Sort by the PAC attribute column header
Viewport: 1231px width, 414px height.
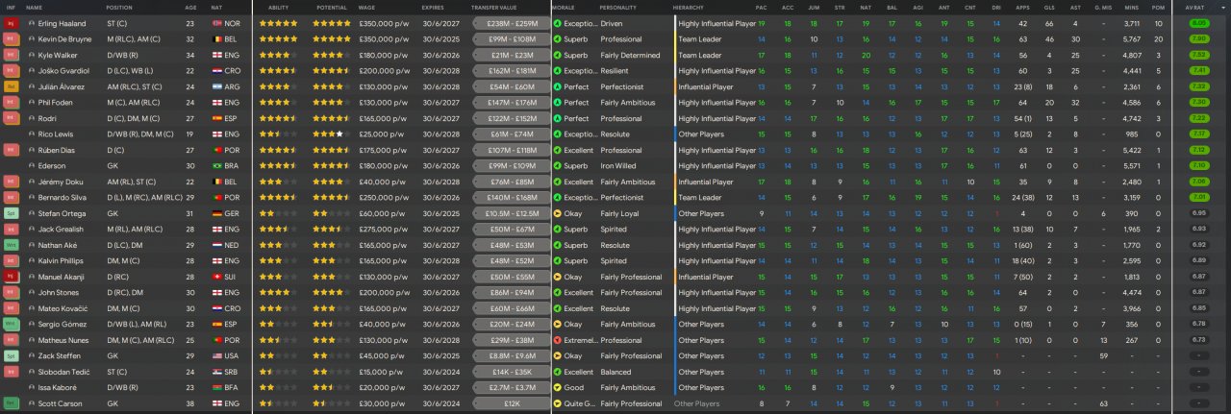pos(761,7)
